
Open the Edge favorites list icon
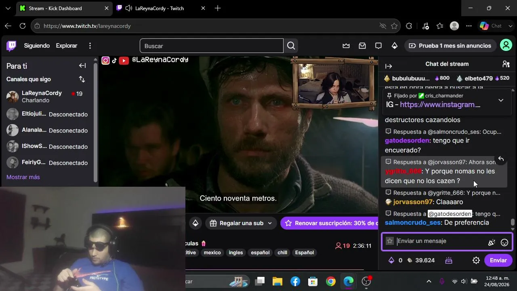point(440,26)
